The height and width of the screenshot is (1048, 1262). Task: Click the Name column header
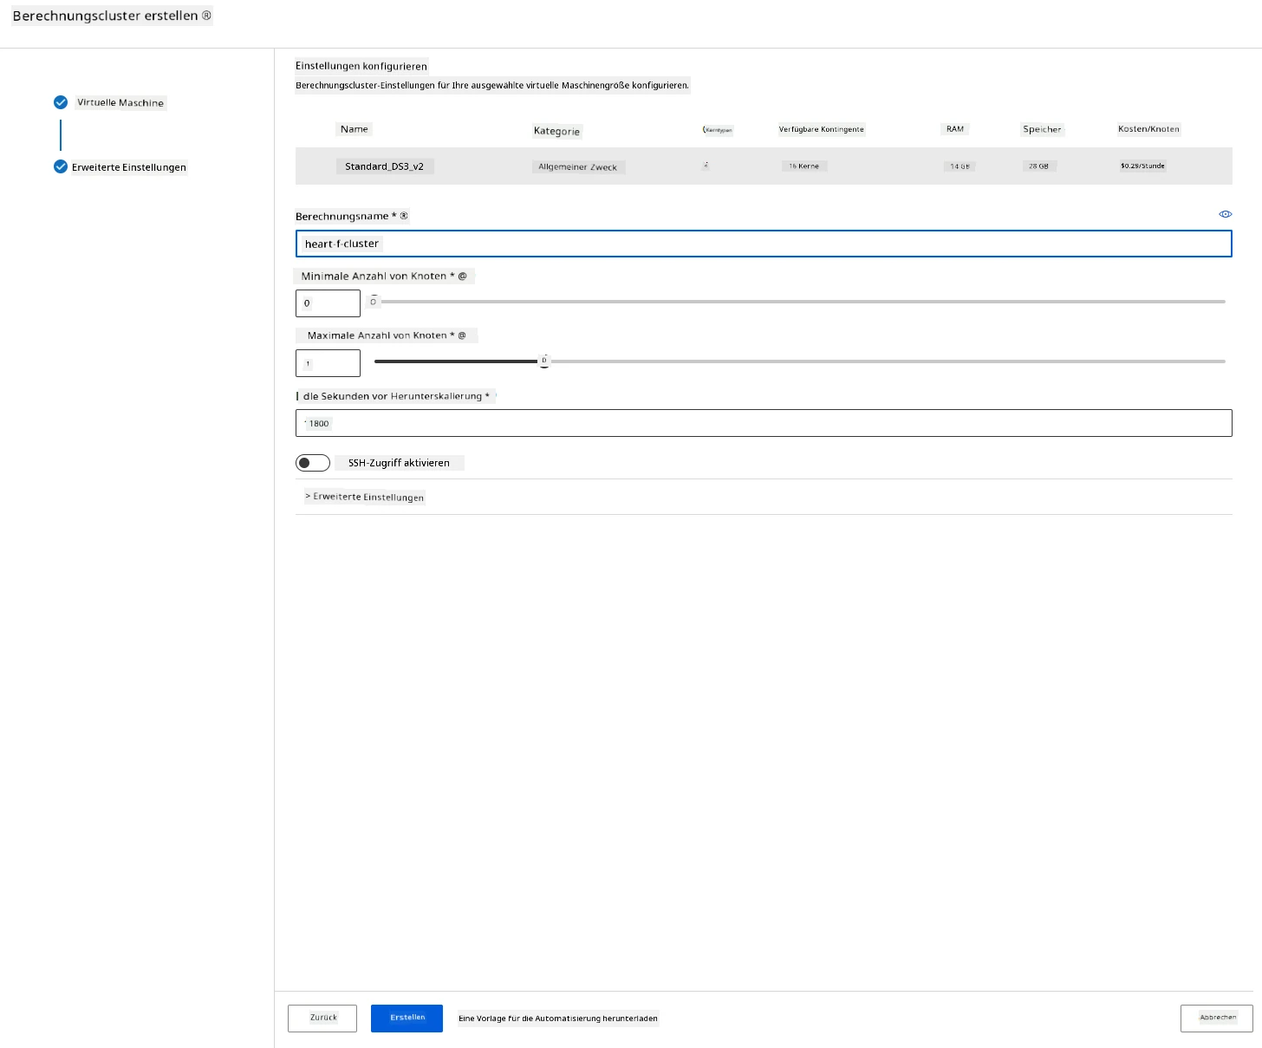[354, 129]
